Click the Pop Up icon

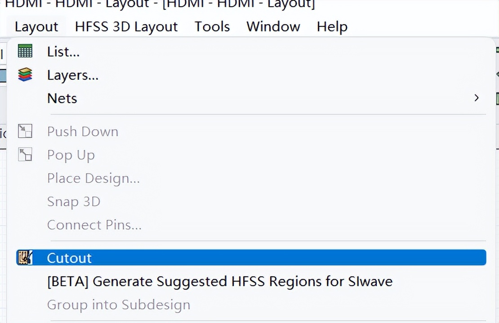point(25,155)
